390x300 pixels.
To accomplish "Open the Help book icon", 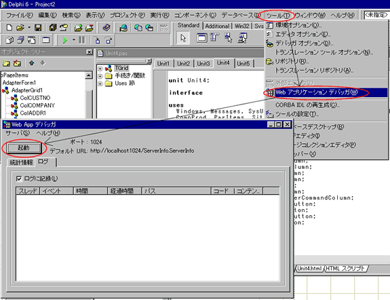I will coord(106,27).
